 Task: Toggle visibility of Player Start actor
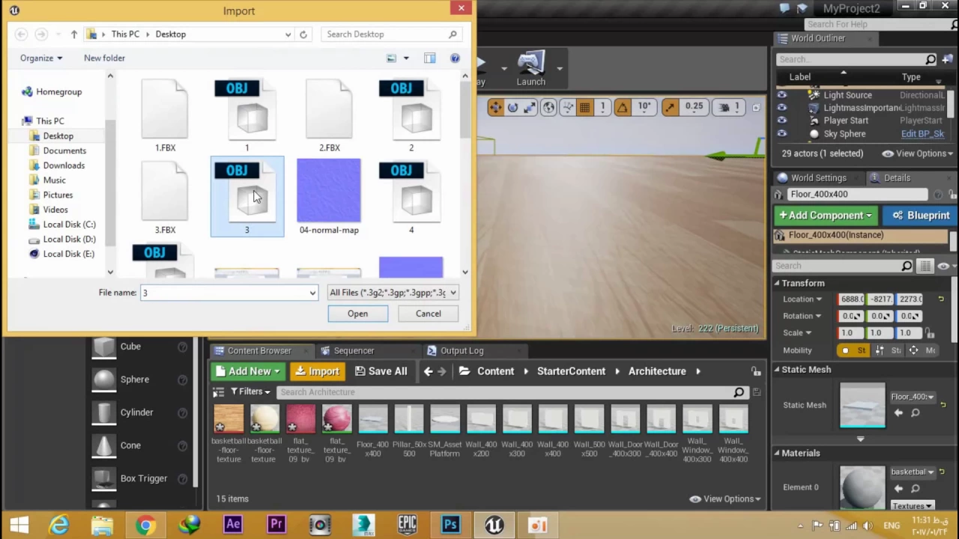(781, 121)
